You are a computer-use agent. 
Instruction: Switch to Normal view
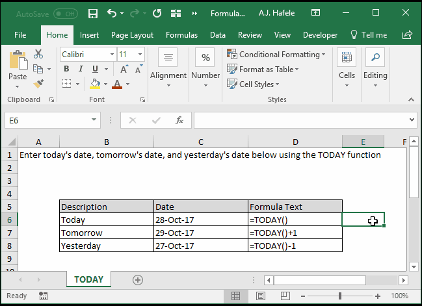point(235,296)
